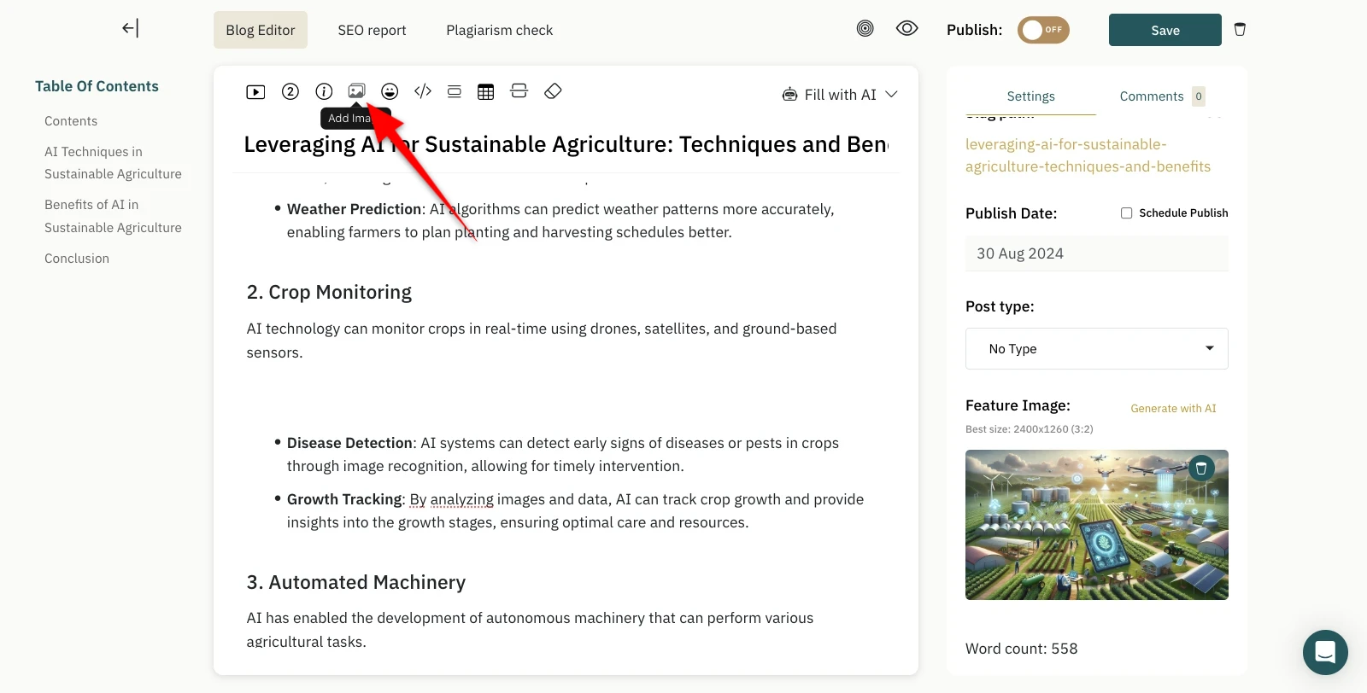The image size is (1367, 693).
Task: Open the emoji picker icon
Action: point(390,91)
